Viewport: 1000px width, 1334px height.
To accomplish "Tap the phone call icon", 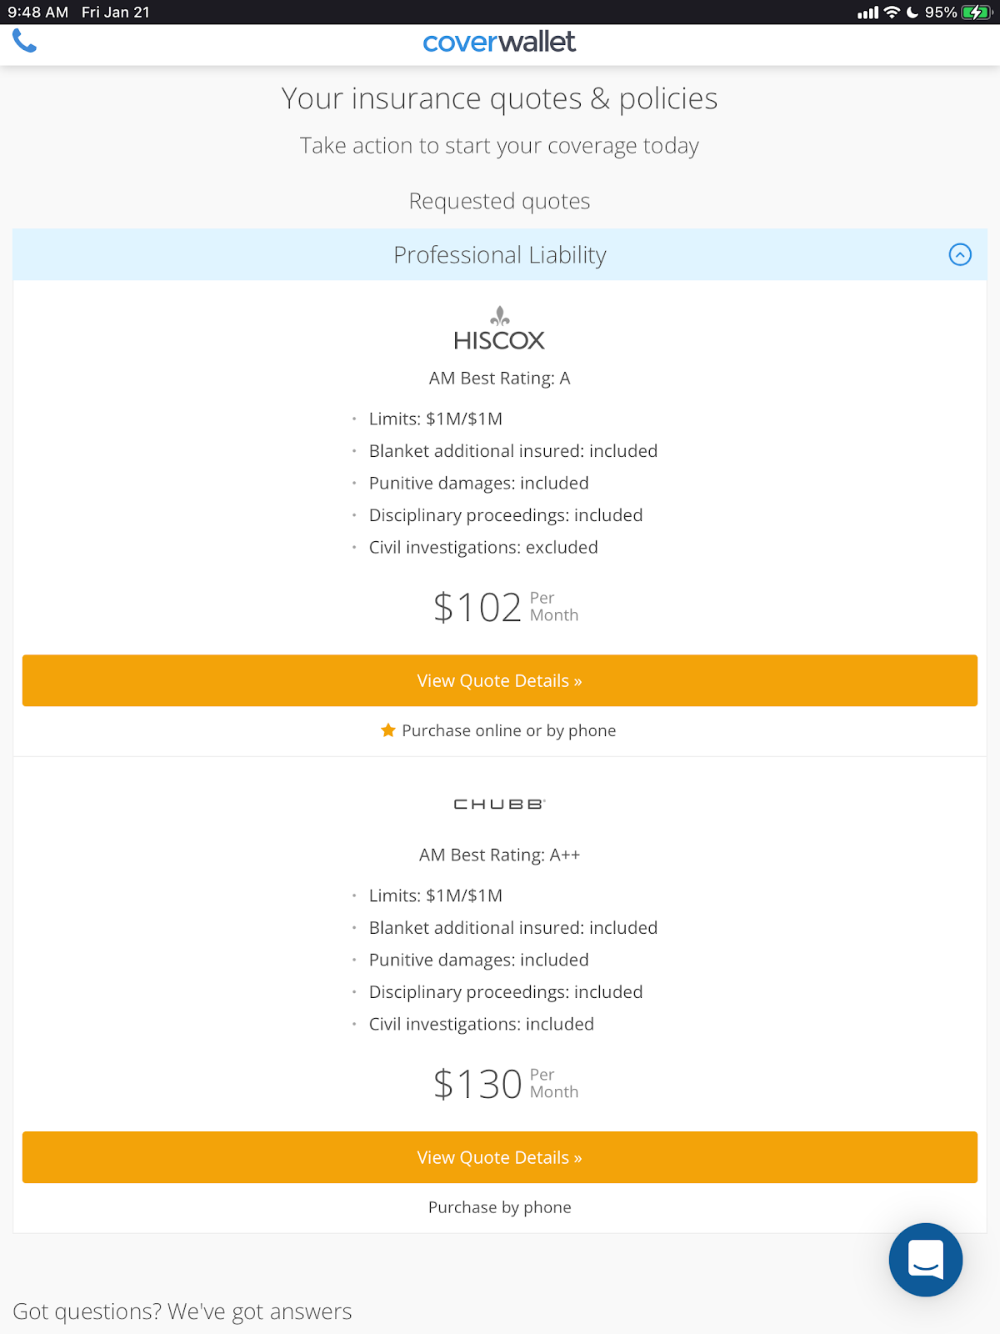I will (24, 41).
